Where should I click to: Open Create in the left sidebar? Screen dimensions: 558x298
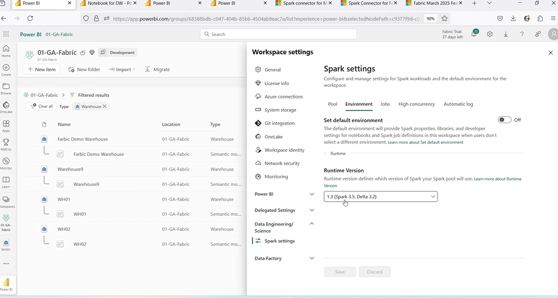coord(6,70)
